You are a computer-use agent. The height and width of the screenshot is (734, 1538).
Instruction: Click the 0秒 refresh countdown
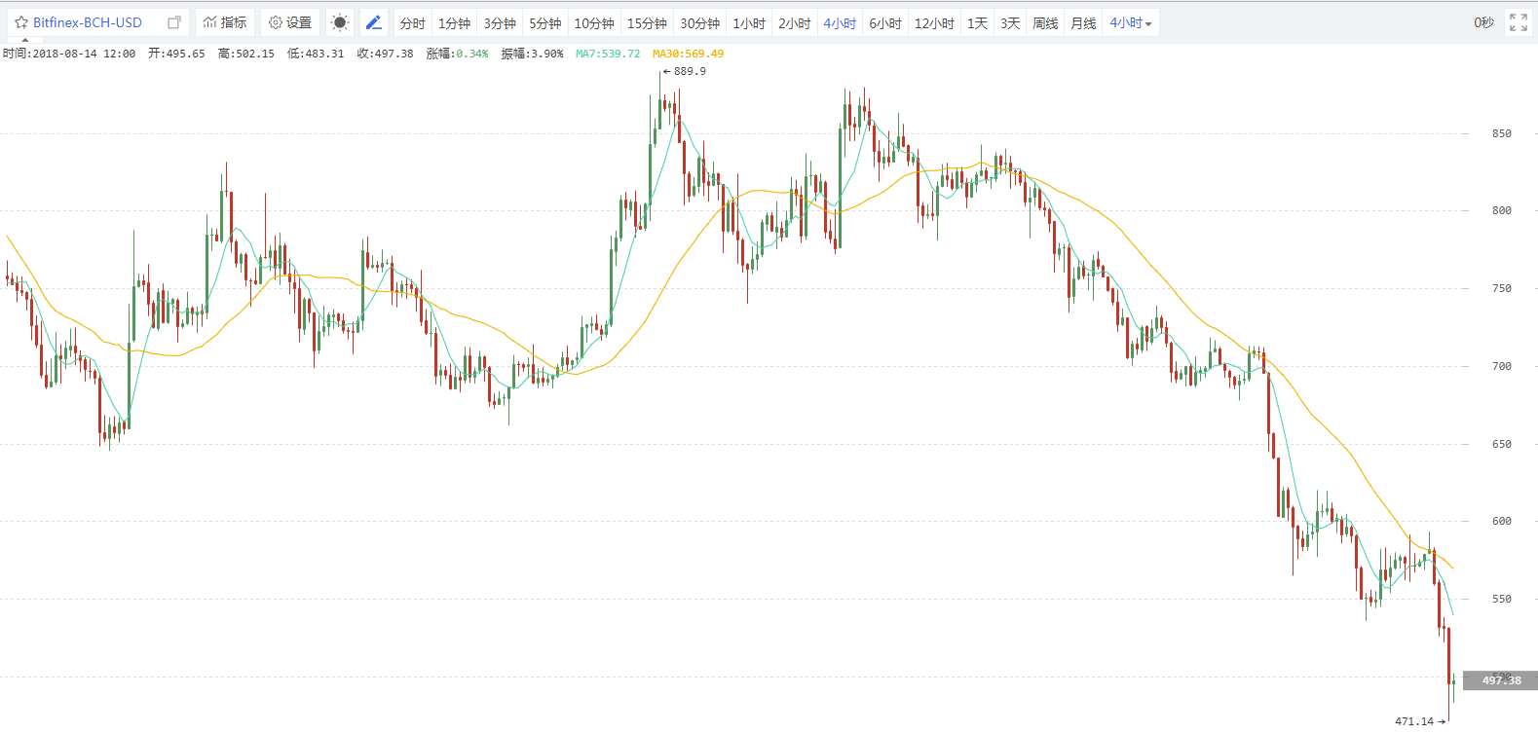(1483, 22)
